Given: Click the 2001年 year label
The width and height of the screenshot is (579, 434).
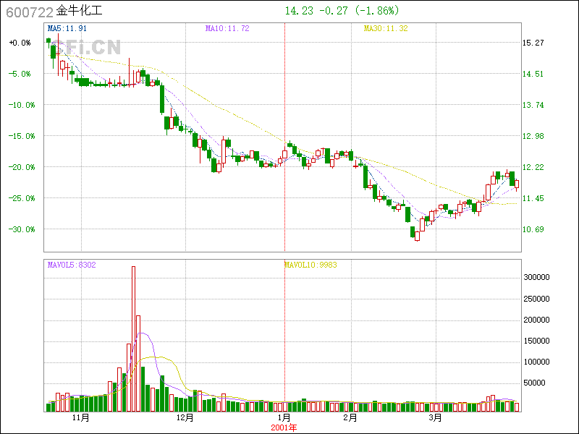Looking at the screenshot, I should pyautogui.click(x=284, y=427).
